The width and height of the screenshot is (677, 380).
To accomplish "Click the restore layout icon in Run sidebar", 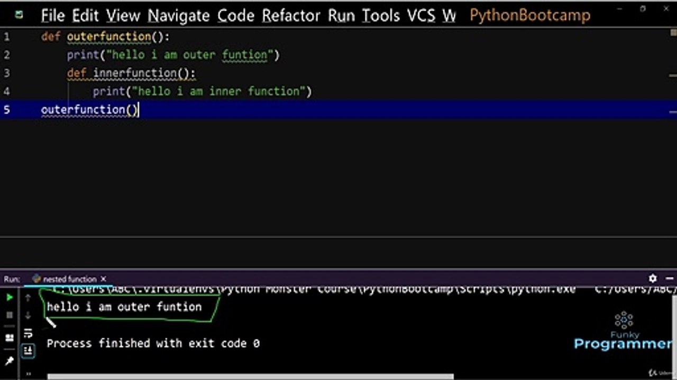I will [x=10, y=338].
